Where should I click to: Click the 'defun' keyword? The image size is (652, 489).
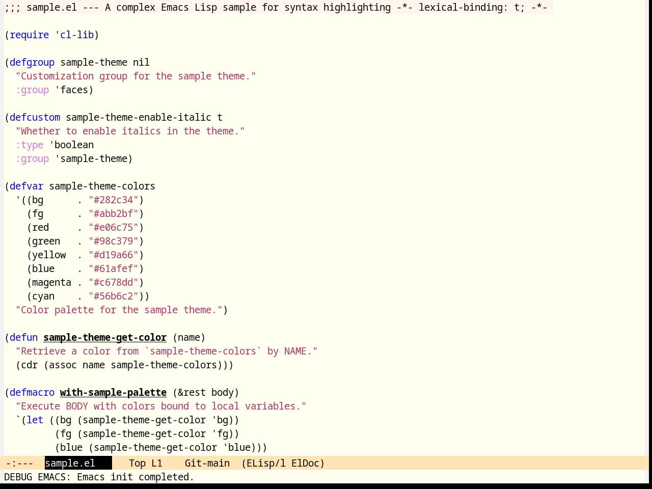point(24,337)
